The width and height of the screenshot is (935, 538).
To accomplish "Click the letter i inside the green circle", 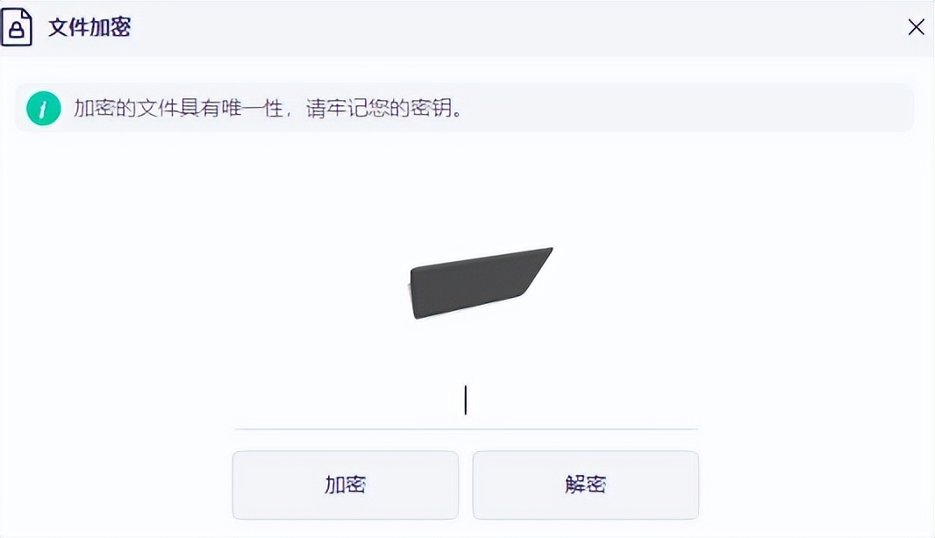I will click(43, 109).
